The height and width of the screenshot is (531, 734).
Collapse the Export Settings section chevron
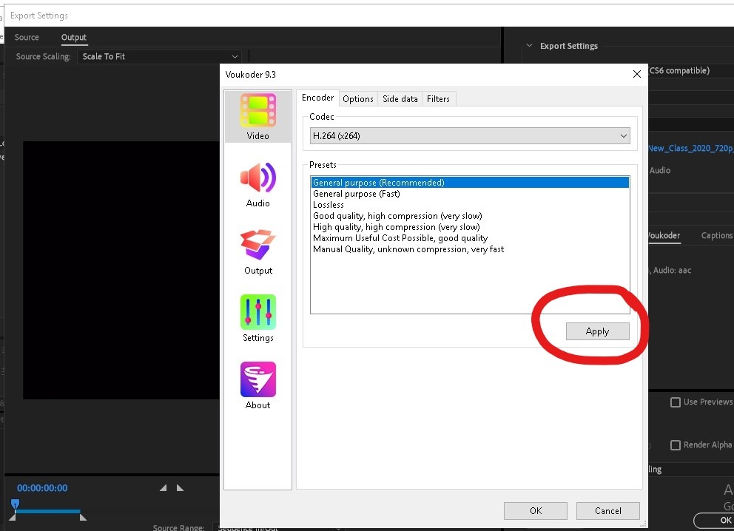point(529,46)
